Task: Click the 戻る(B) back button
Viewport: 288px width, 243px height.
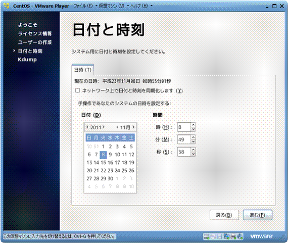Action: coord(224,215)
